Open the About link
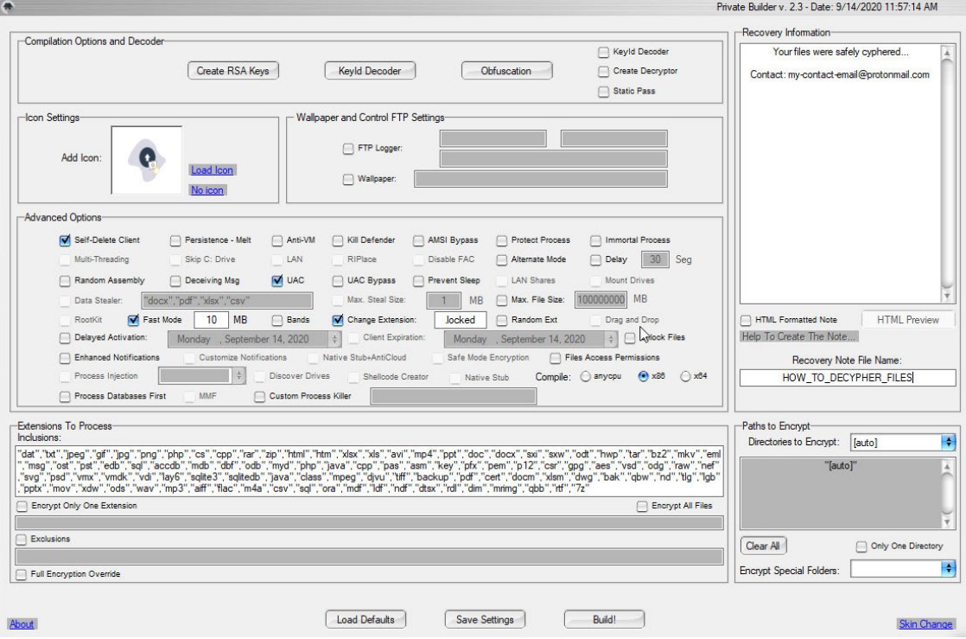Screen dimensions: 966x639 coord(22,624)
